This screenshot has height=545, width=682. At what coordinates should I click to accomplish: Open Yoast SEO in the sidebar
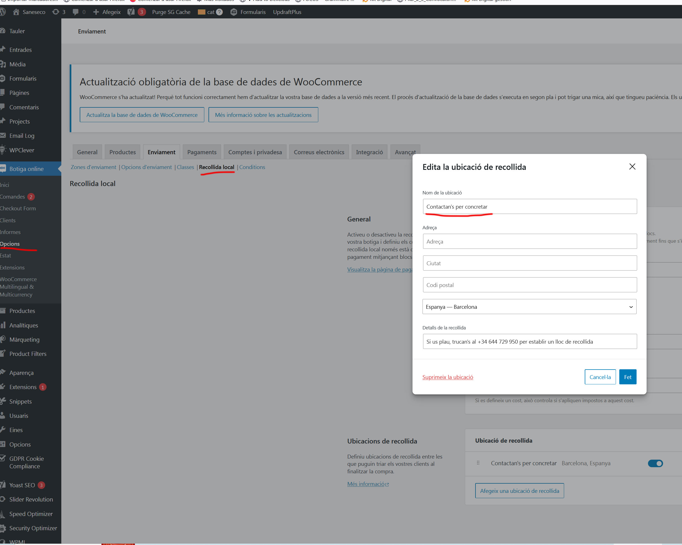tap(22, 485)
